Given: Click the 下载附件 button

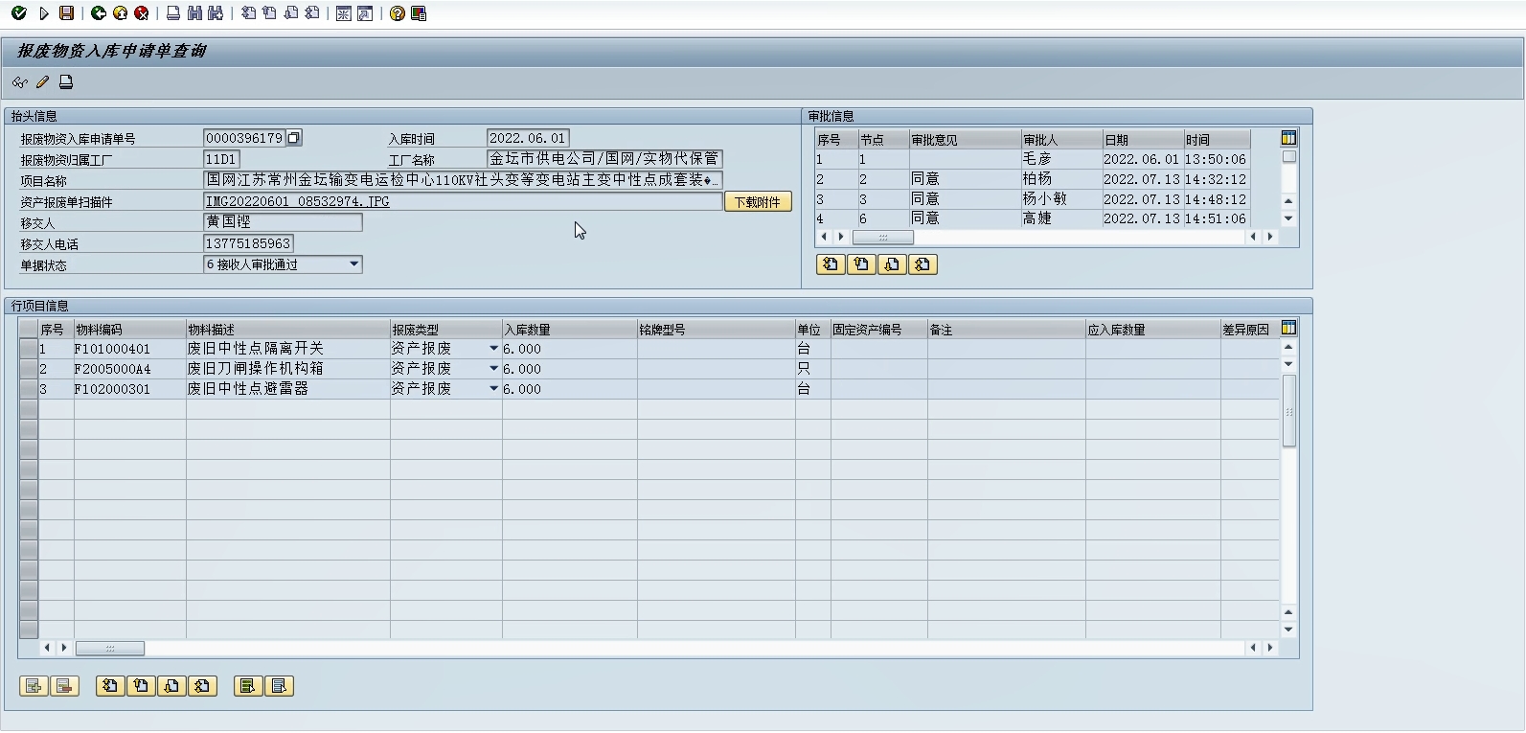Looking at the screenshot, I should point(758,202).
